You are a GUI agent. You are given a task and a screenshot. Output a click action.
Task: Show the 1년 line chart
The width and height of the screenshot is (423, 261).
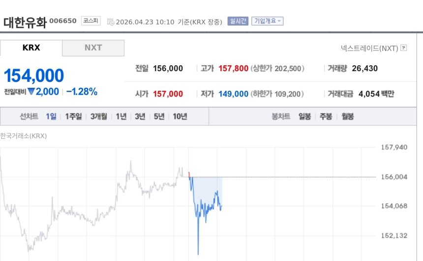click(121, 117)
